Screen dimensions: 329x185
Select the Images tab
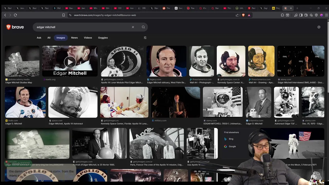61,38
